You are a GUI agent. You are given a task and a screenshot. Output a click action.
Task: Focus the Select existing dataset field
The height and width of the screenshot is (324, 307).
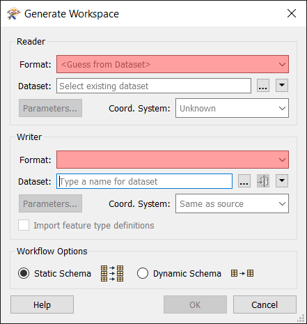(x=154, y=86)
